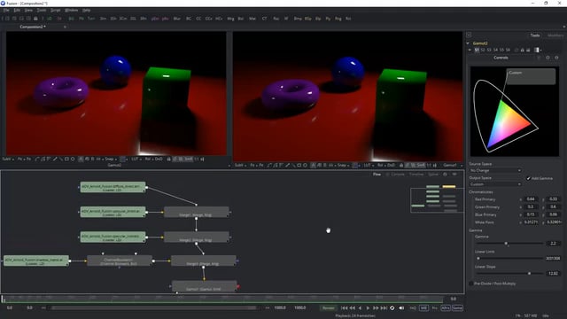
Task: Open the File menu
Action: point(6,10)
